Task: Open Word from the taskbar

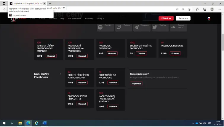Action: pyautogui.click(x=44, y=123)
